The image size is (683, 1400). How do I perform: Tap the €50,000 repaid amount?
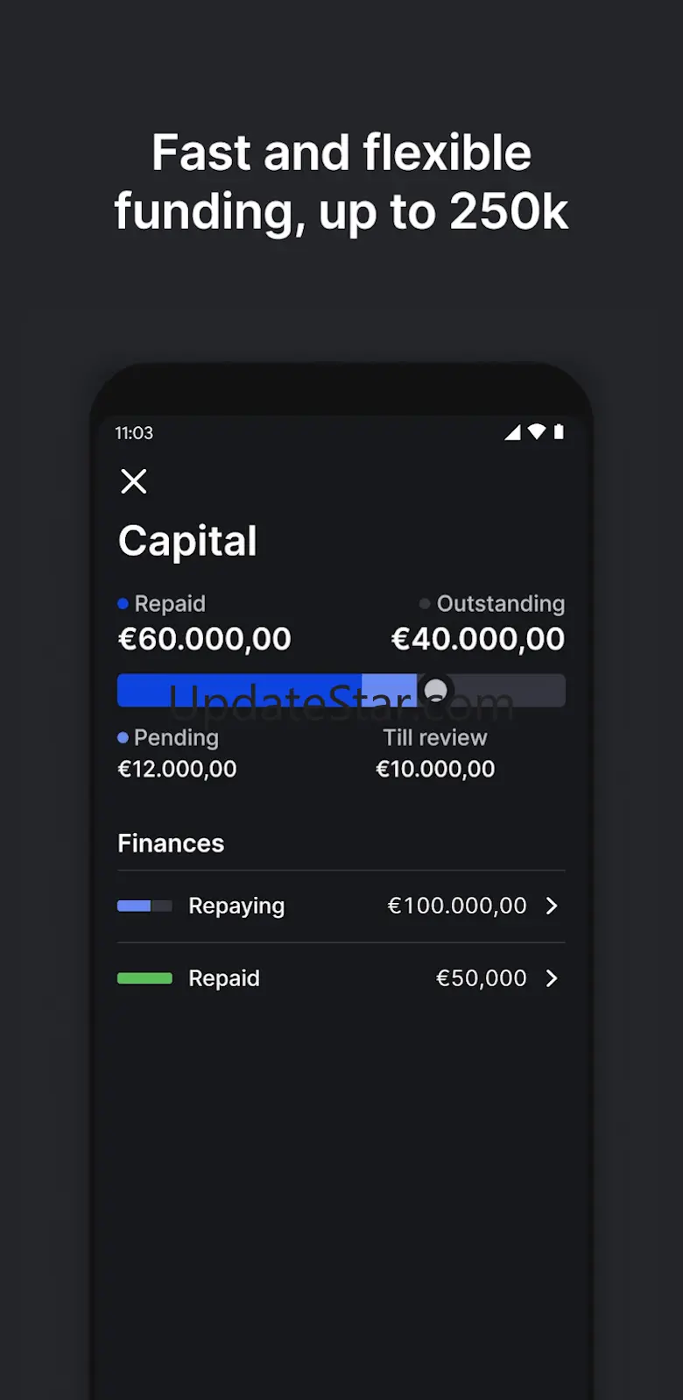click(x=482, y=978)
